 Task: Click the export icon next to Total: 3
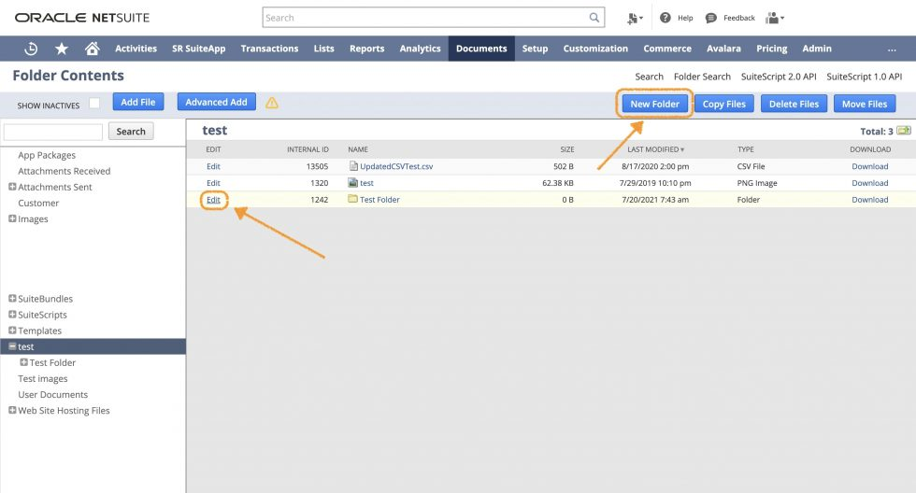(904, 130)
